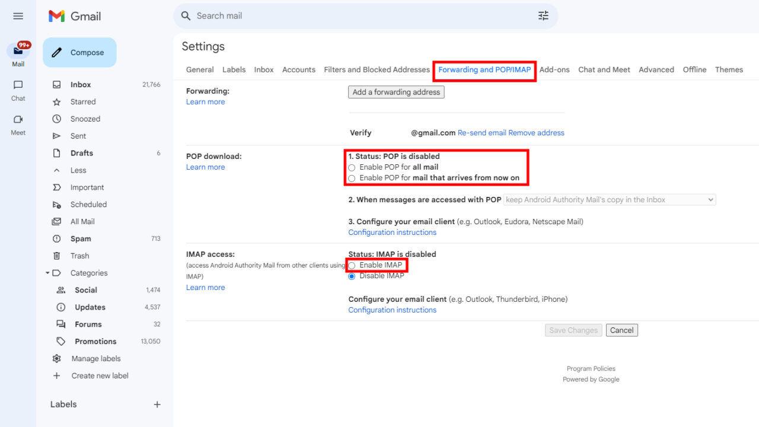Collapse the sidebar with Less
The image size is (759, 427).
coord(78,170)
